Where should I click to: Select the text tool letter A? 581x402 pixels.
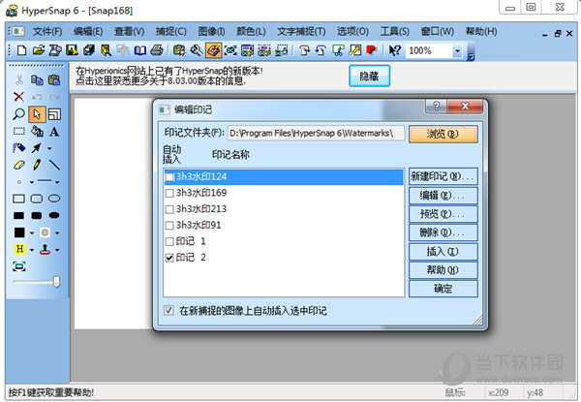click(54, 132)
